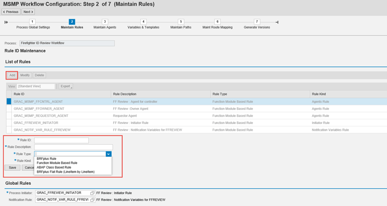This screenshot has width=387, height=206.
Task: Save the new rule
Action: point(12,168)
